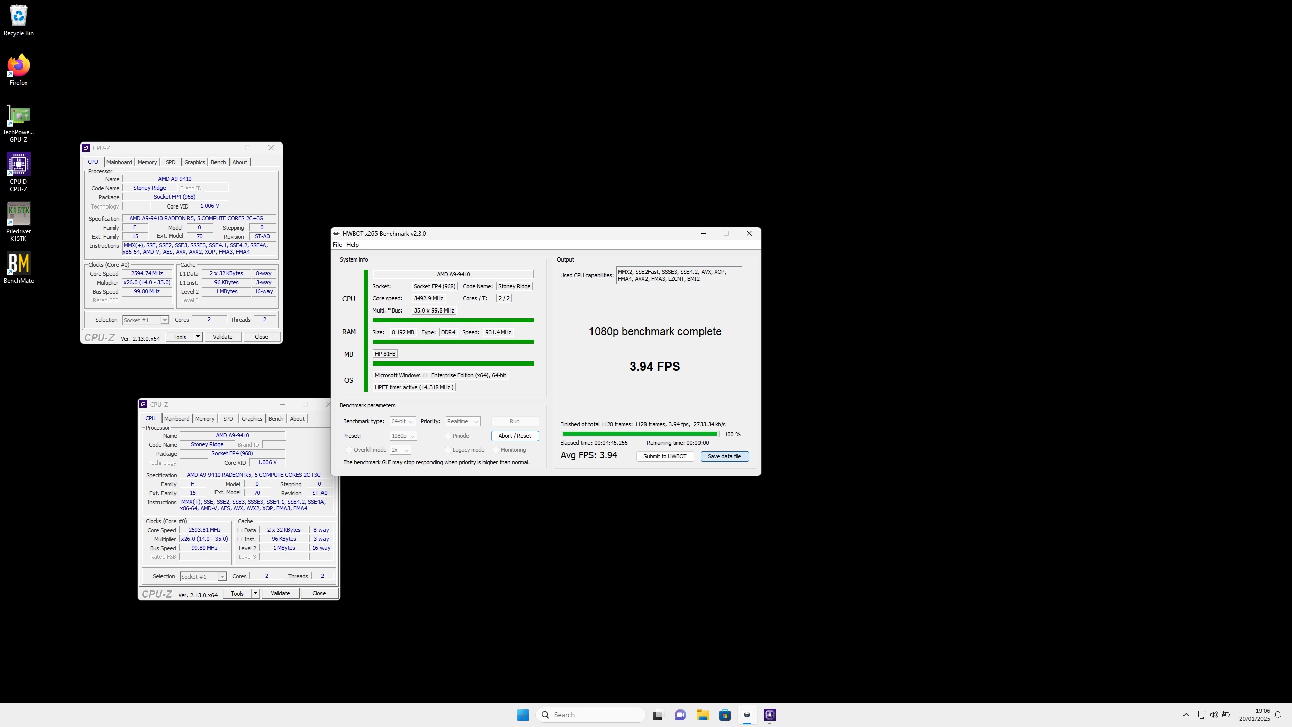Click the lower CPU-Z window title icon

pos(143,404)
